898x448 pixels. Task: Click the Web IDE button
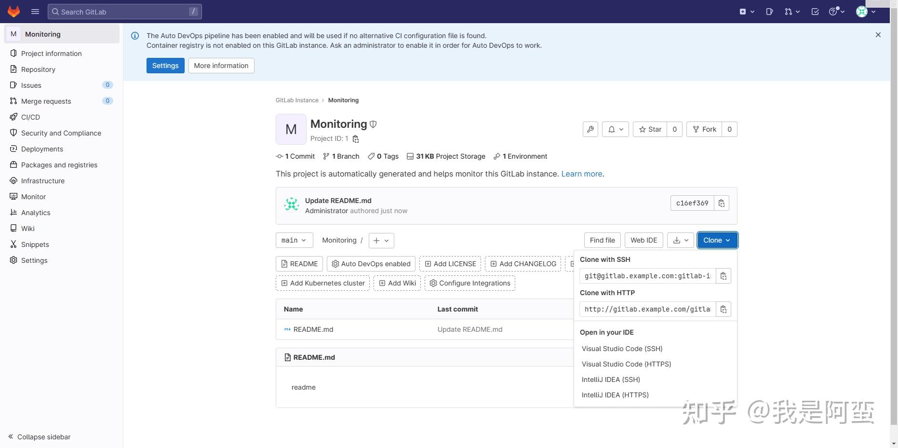tap(643, 240)
